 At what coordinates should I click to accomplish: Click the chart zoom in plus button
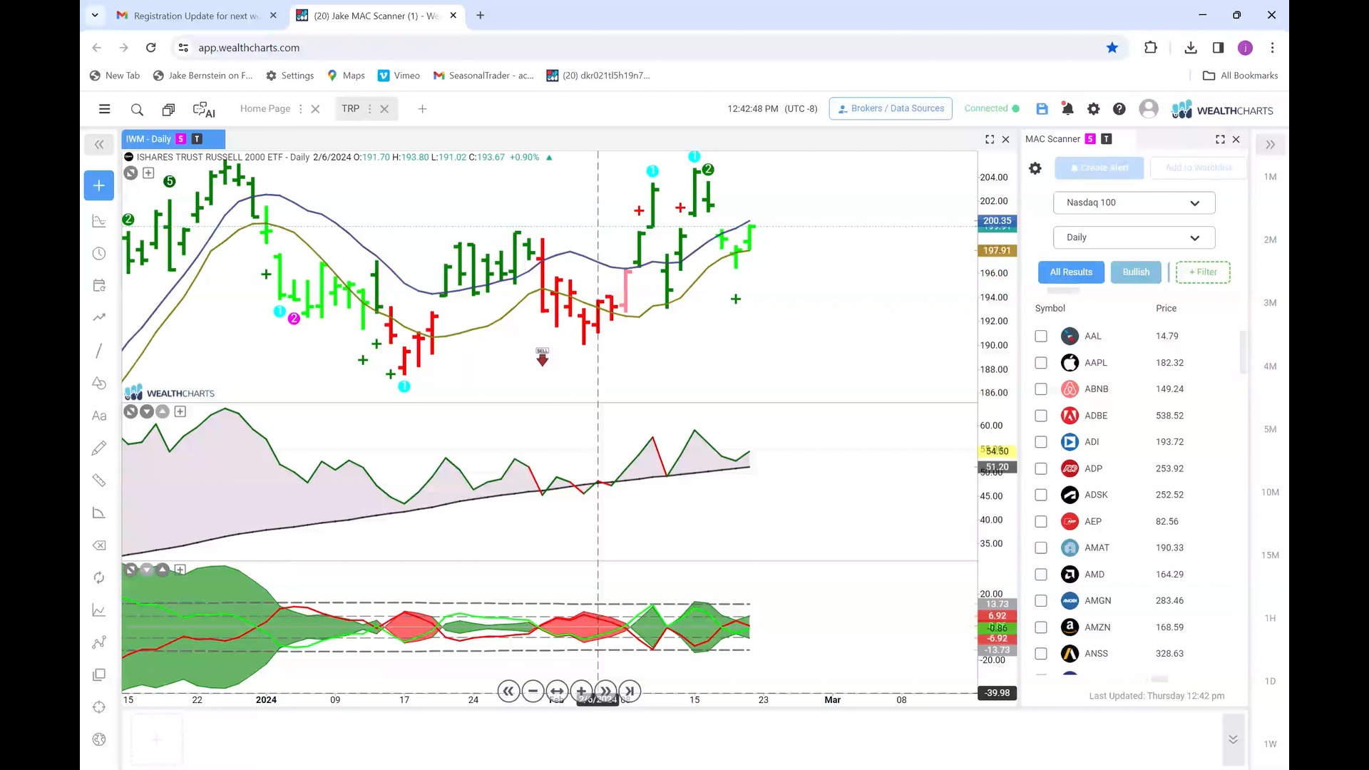click(x=581, y=691)
